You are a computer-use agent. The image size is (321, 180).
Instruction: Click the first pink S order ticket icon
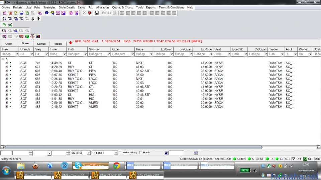[x=4, y=13]
